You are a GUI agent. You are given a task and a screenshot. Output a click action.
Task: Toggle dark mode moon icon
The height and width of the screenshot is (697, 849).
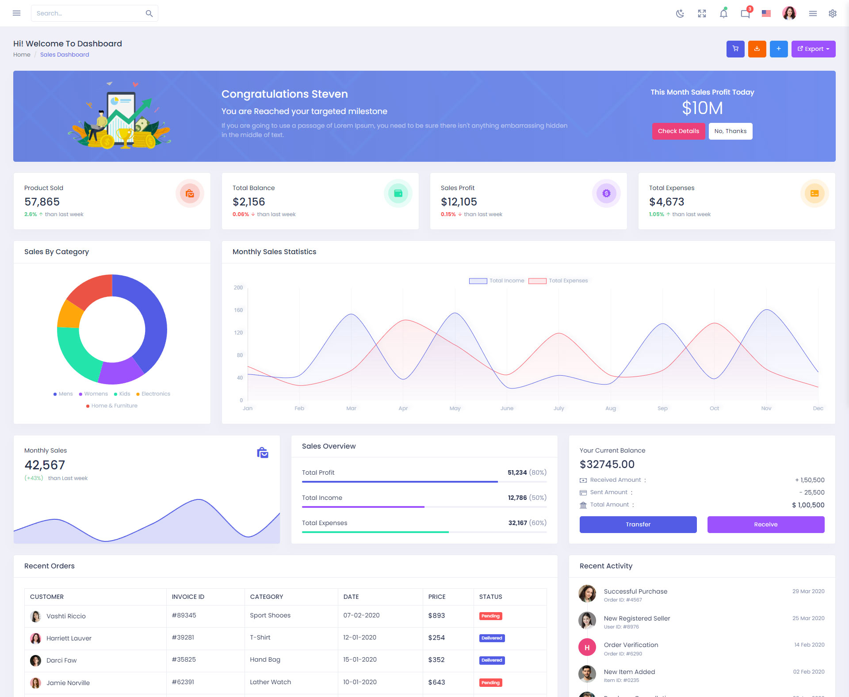pyautogui.click(x=680, y=13)
